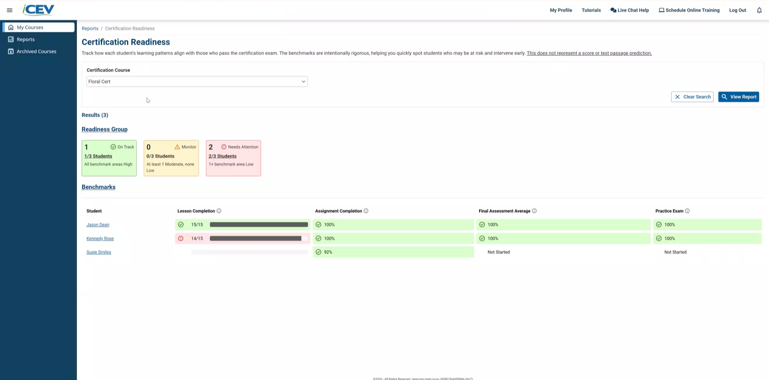Image resolution: width=769 pixels, height=380 pixels.
Task: Click the Clear Search button
Action: (692, 97)
